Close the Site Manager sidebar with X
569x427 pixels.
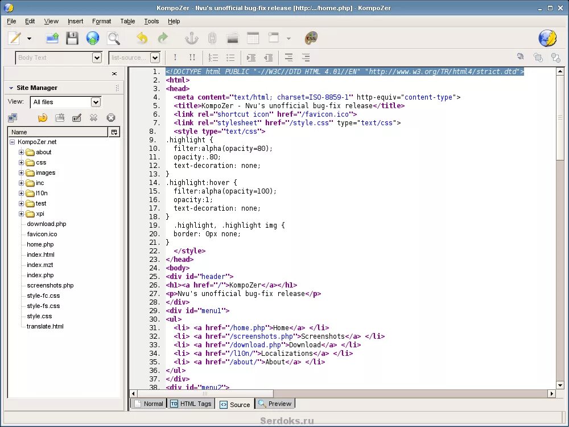114,73
